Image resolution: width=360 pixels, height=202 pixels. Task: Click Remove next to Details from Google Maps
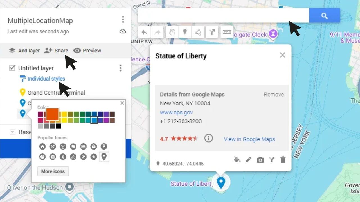coord(274,95)
